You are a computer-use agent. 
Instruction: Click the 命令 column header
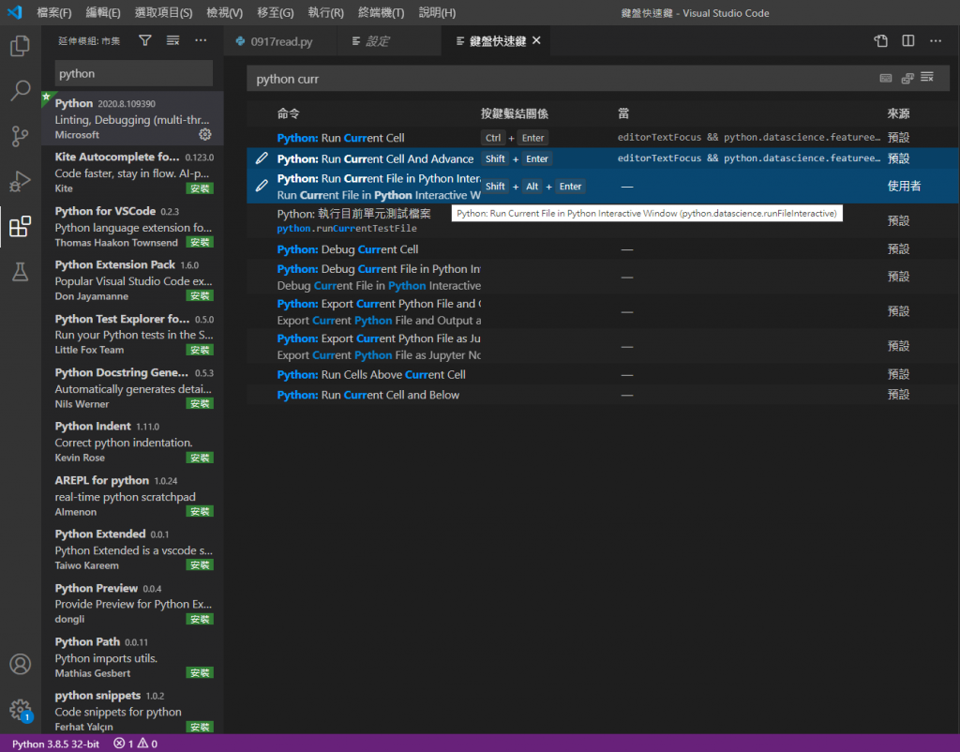point(289,113)
